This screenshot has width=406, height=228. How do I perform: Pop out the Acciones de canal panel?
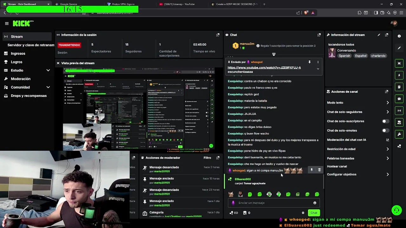click(x=386, y=92)
